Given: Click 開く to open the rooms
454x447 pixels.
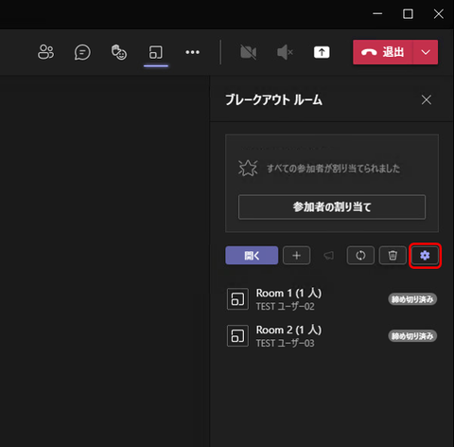Looking at the screenshot, I should [x=252, y=256].
